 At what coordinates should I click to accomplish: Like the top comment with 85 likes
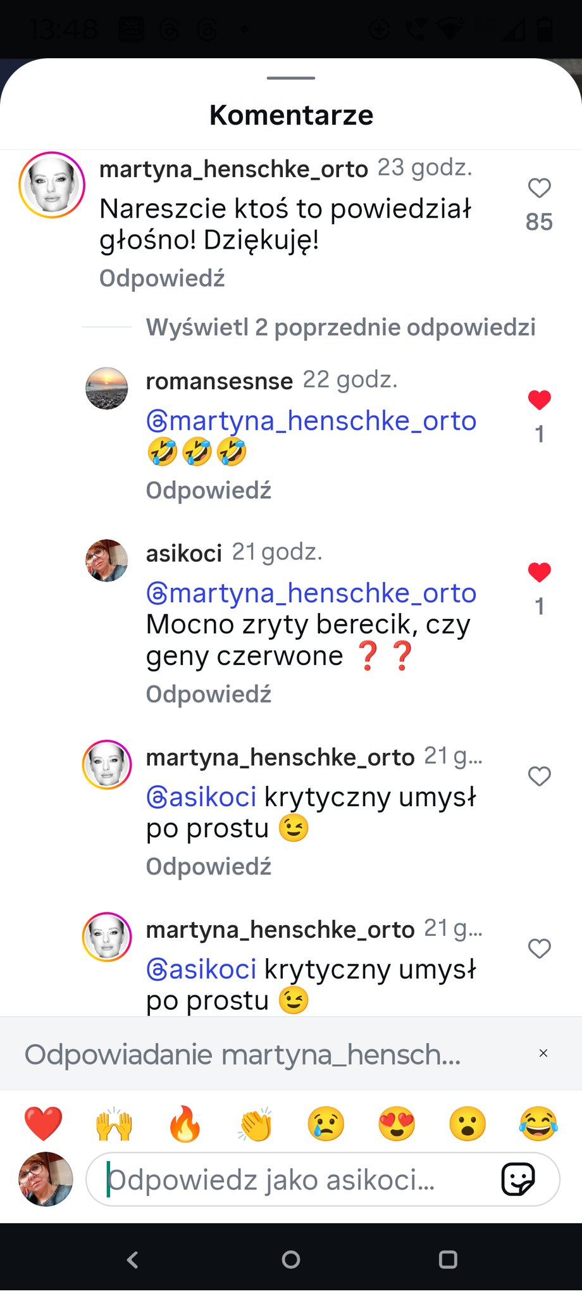539,188
